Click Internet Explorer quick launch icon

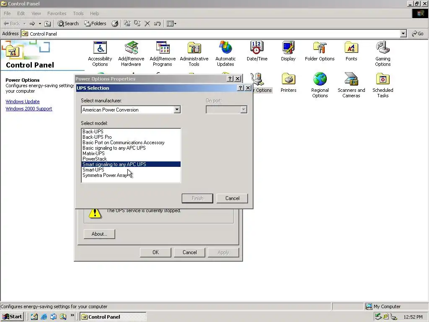pyautogui.click(x=44, y=317)
